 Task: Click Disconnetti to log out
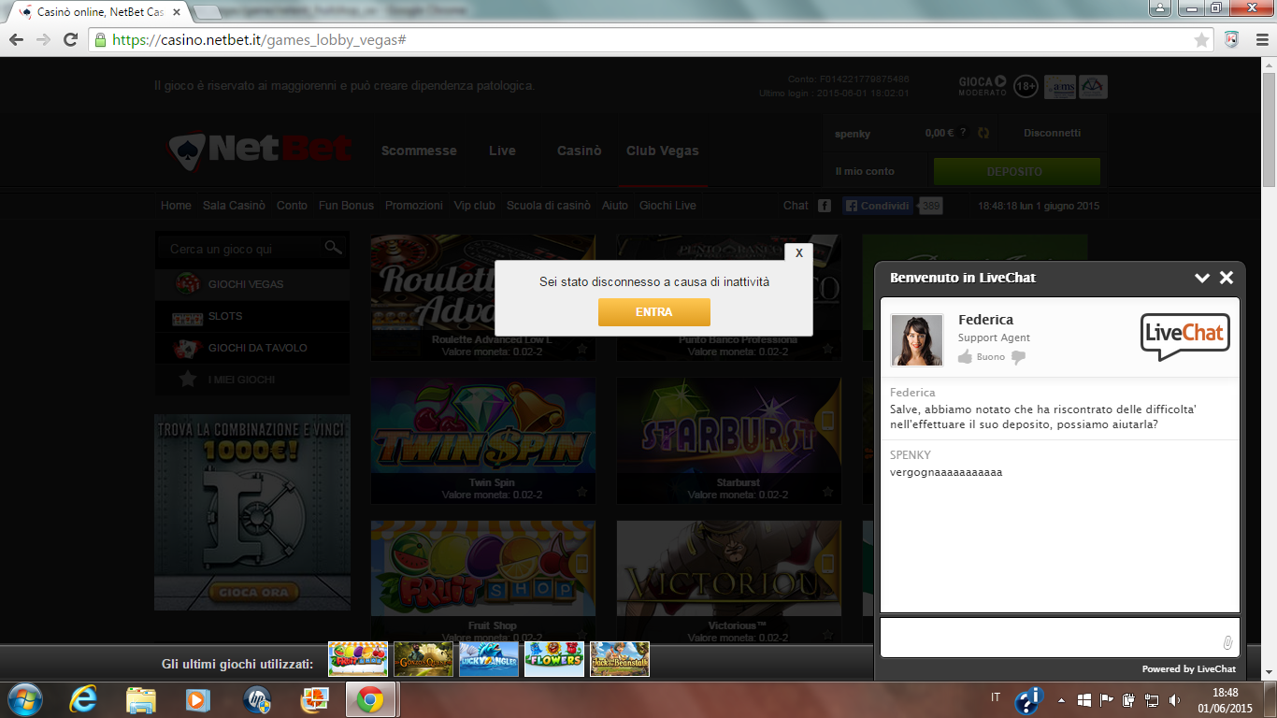click(1052, 133)
